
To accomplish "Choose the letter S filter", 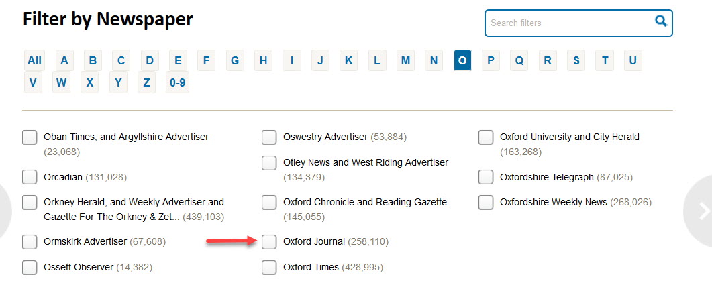I will click(x=576, y=60).
